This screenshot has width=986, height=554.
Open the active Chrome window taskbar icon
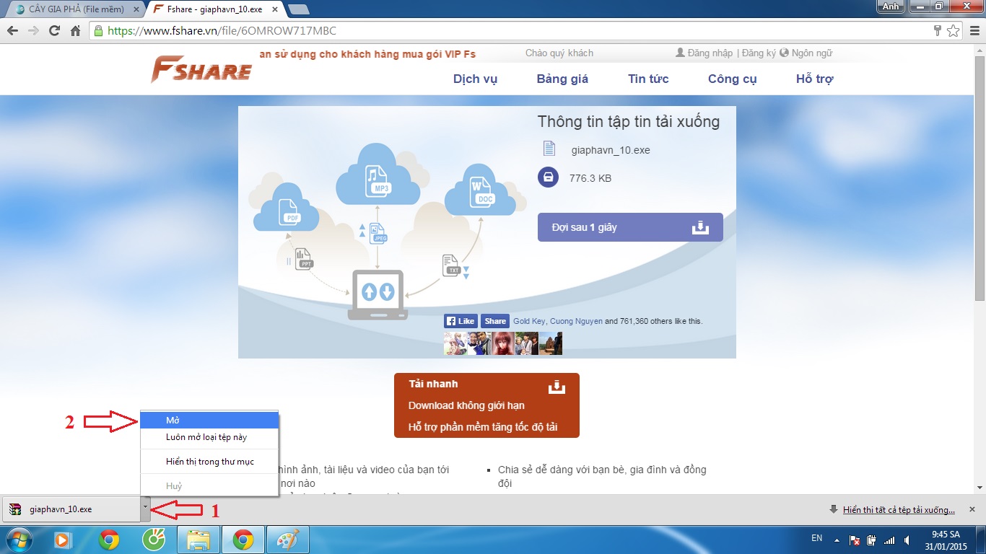pyautogui.click(x=243, y=540)
